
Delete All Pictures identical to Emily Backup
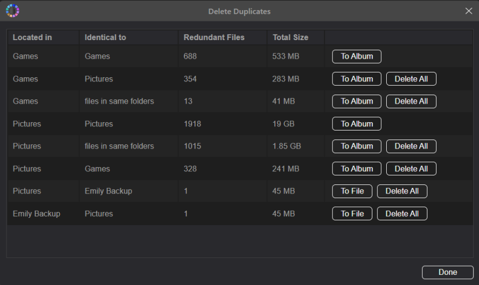point(402,191)
